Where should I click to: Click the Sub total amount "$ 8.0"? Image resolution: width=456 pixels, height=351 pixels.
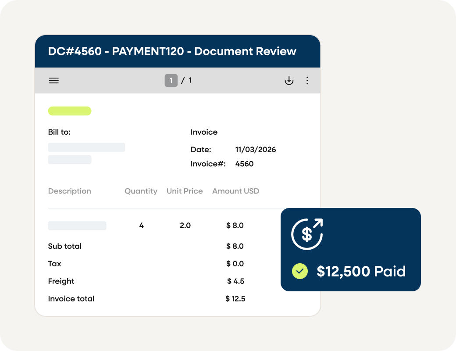[235, 246]
